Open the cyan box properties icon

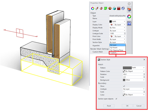point(114,8)
